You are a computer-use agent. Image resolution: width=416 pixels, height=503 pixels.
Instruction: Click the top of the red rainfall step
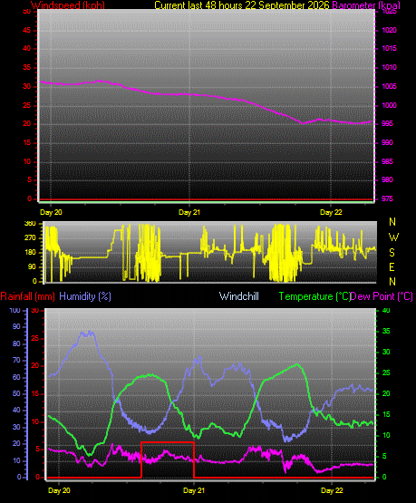pyautogui.click(x=168, y=442)
